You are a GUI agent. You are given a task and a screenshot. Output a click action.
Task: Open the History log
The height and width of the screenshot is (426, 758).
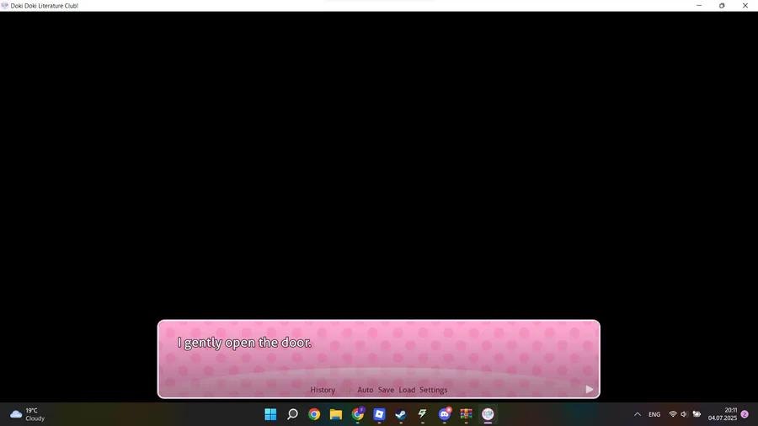click(x=323, y=390)
